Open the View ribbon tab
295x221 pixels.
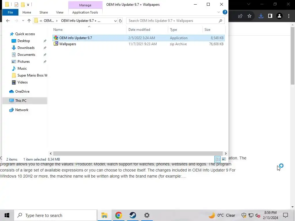point(60,12)
